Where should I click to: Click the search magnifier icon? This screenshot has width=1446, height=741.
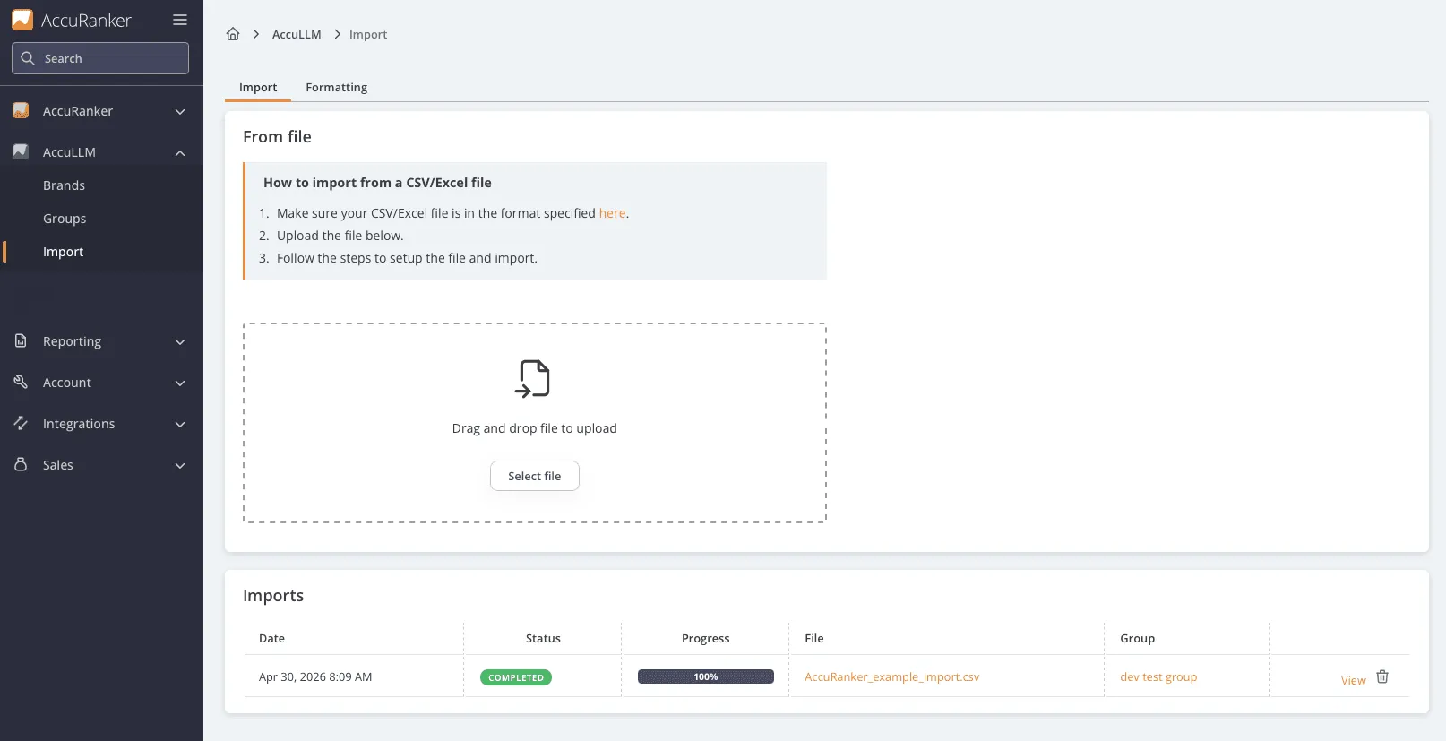pyautogui.click(x=28, y=58)
